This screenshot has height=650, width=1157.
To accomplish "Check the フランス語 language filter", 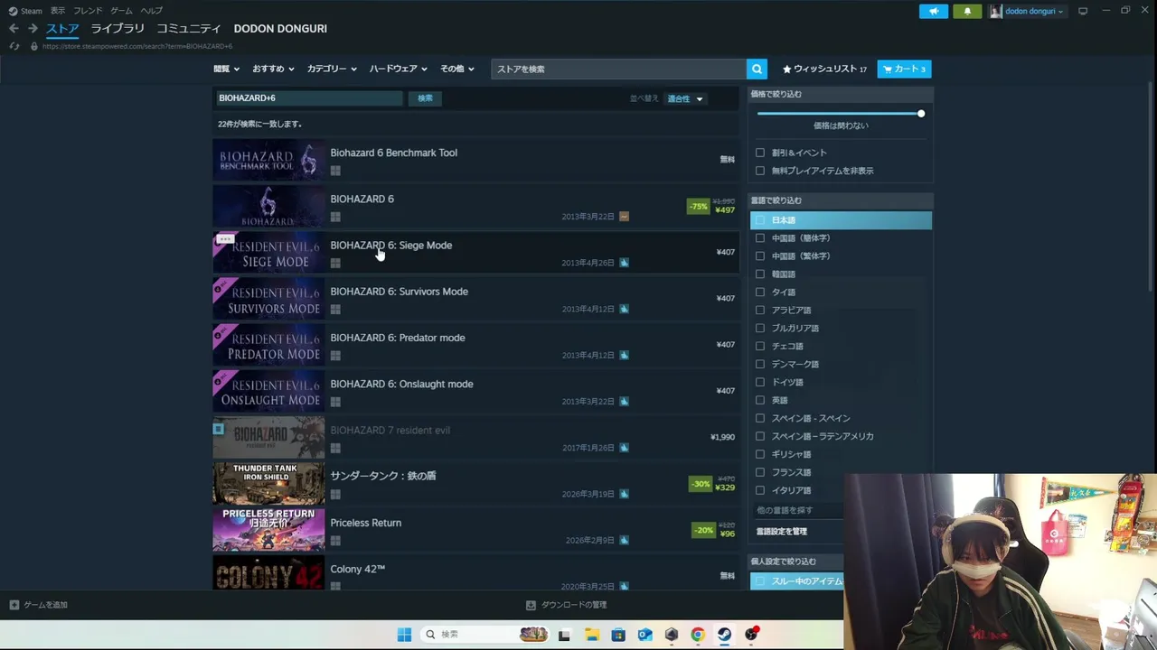I will [x=760, y=472].
